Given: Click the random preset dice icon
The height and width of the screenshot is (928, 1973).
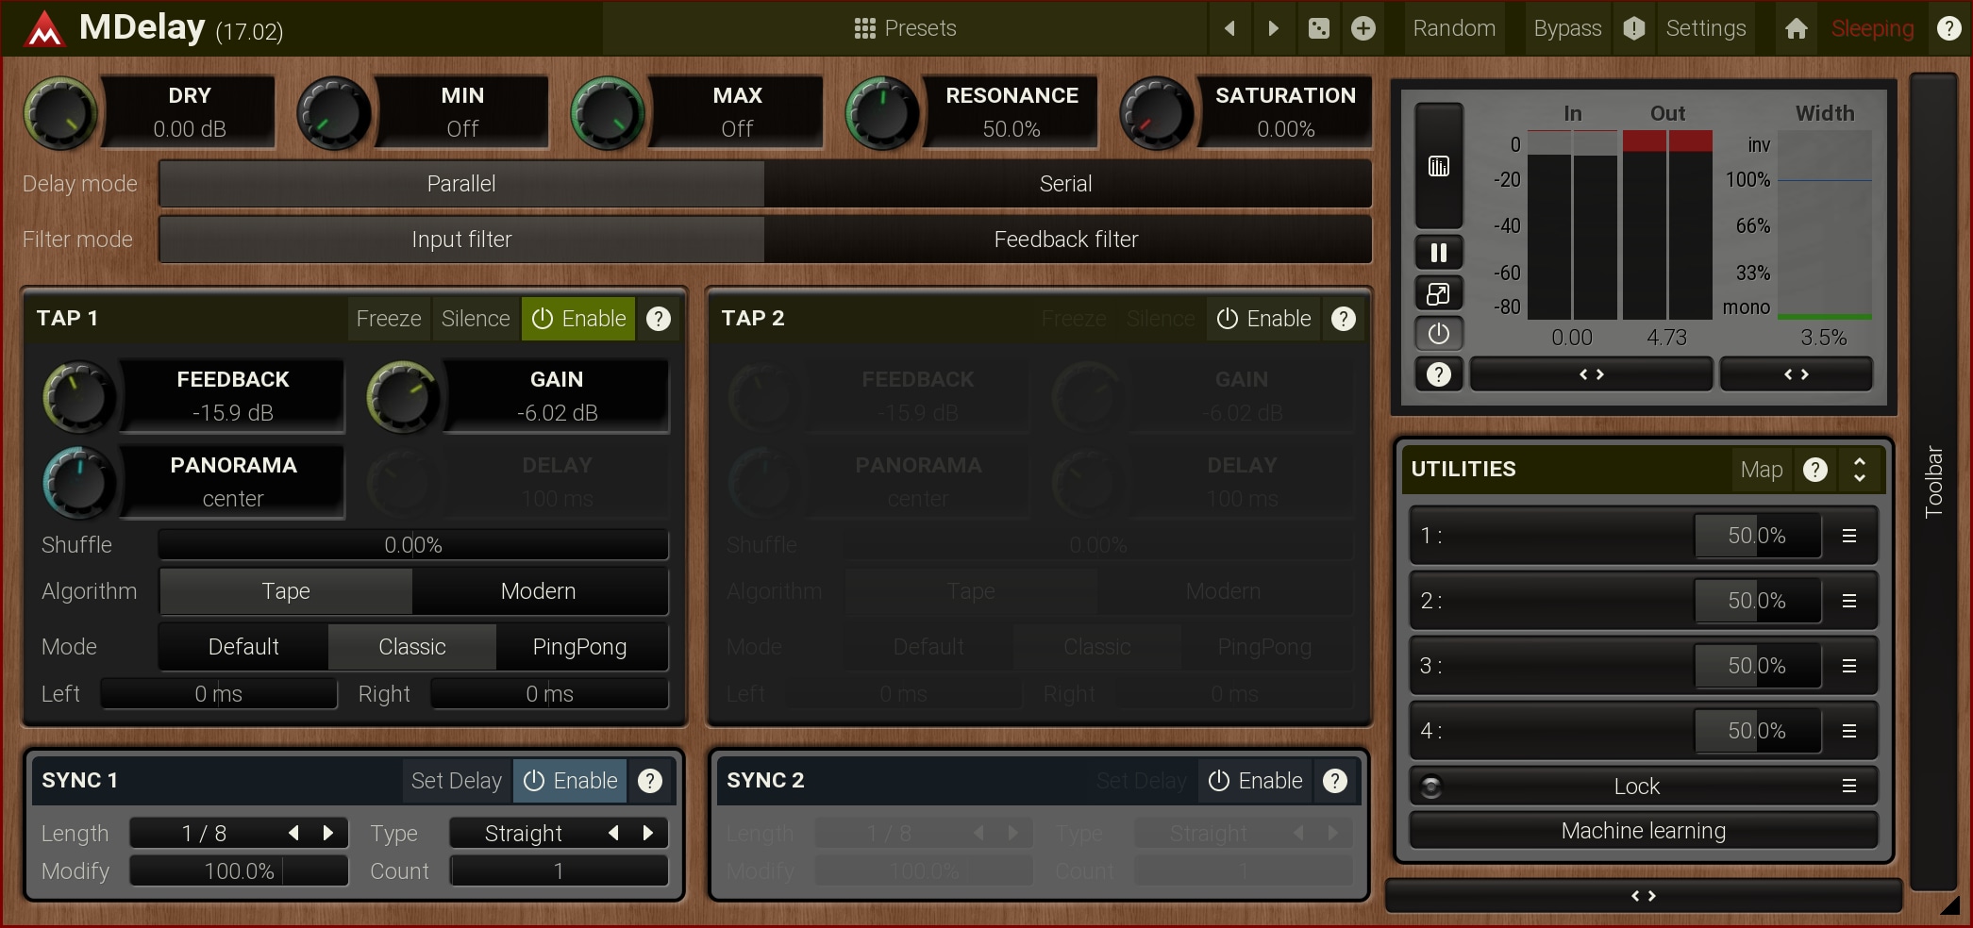Looking at the screenshot, I should point(1318,28).
